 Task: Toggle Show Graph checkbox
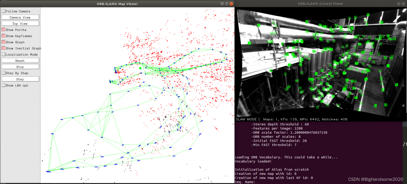click(3, 42)
